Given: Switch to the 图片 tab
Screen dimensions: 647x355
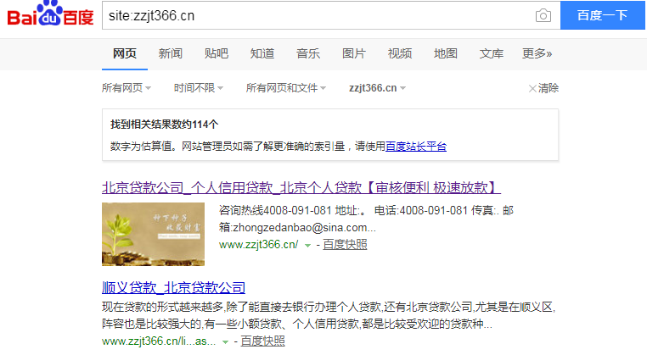Looking at the screenshot, I should coord(353,53).
